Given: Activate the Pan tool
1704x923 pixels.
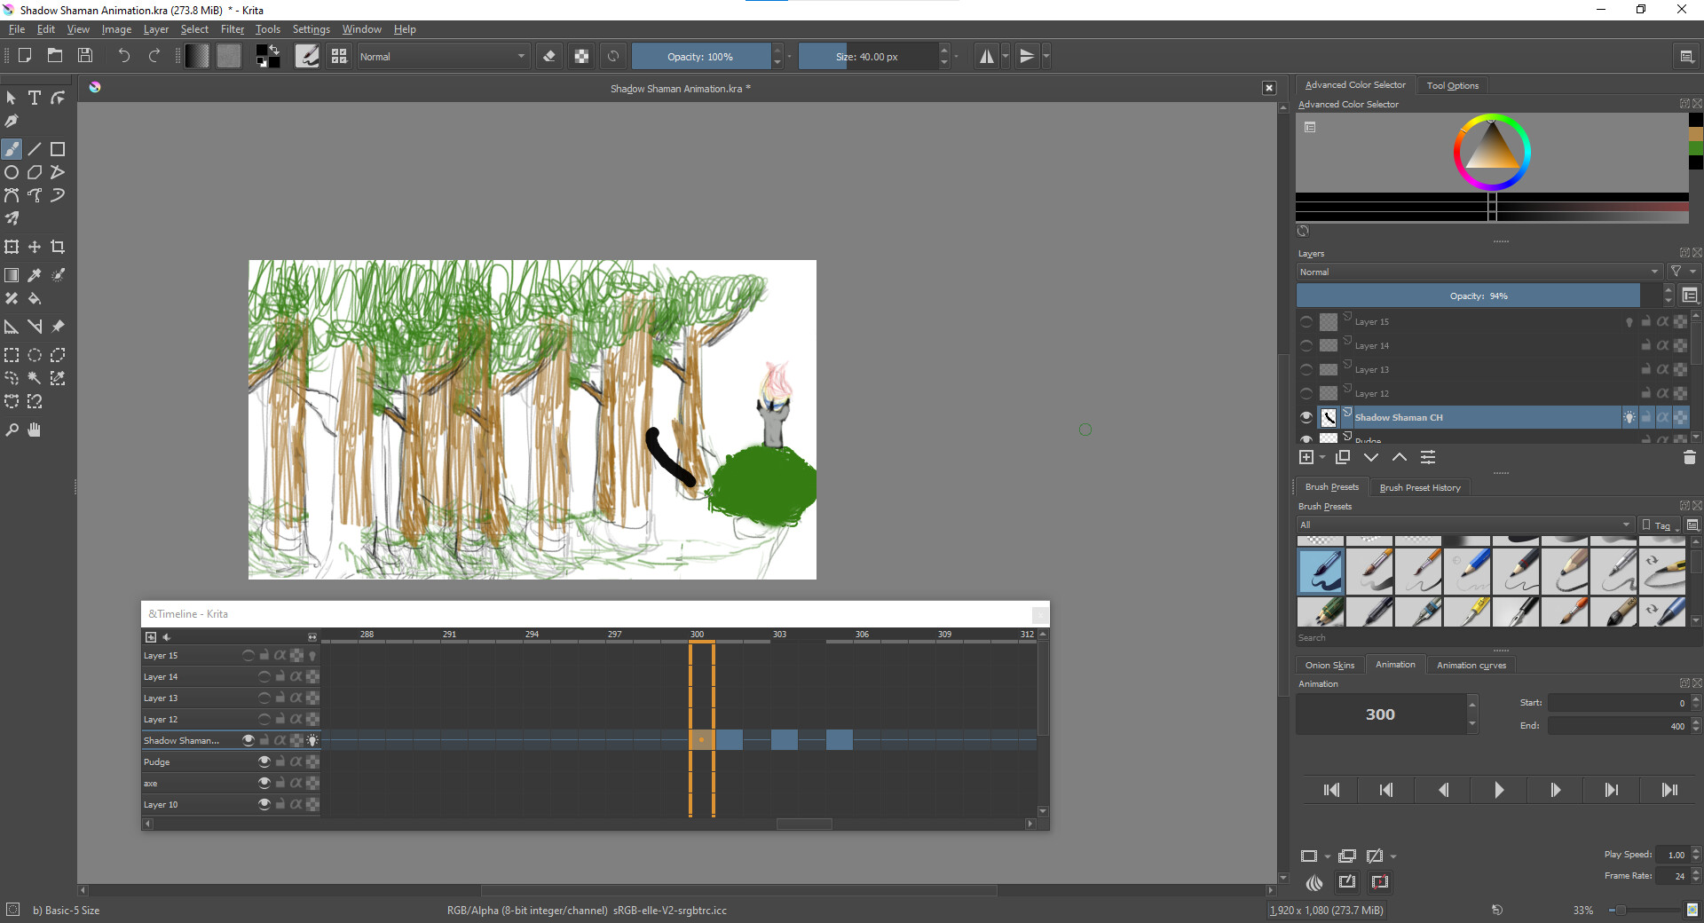Looking at the screenshot, I should 34,430.
